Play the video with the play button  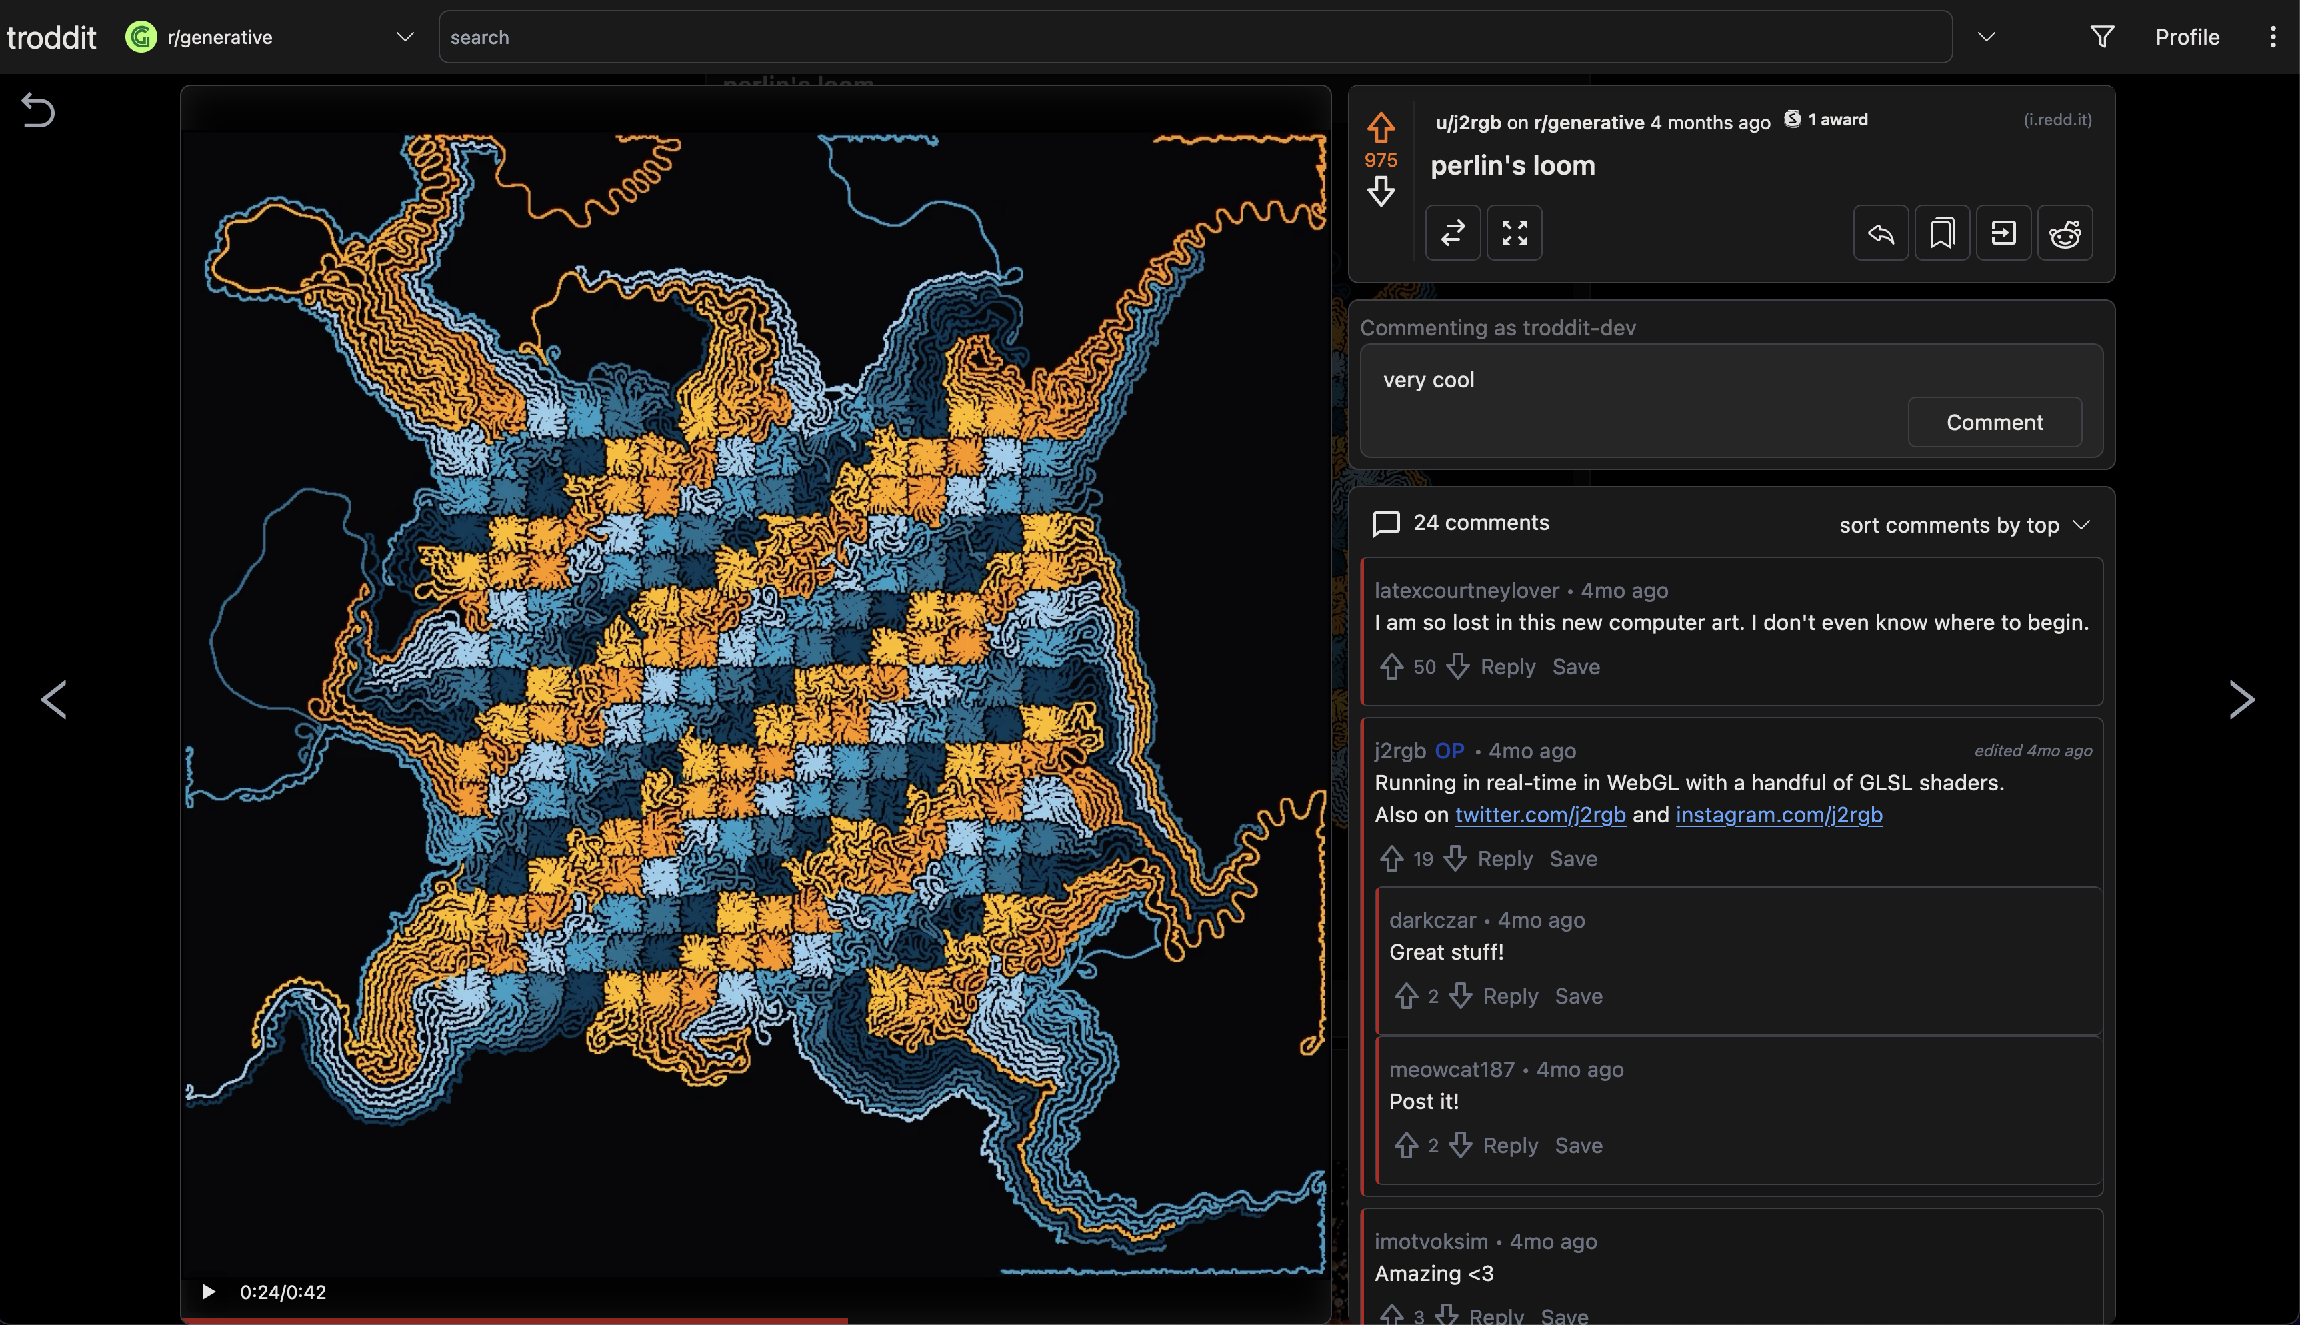click(x=209, y=1292)
